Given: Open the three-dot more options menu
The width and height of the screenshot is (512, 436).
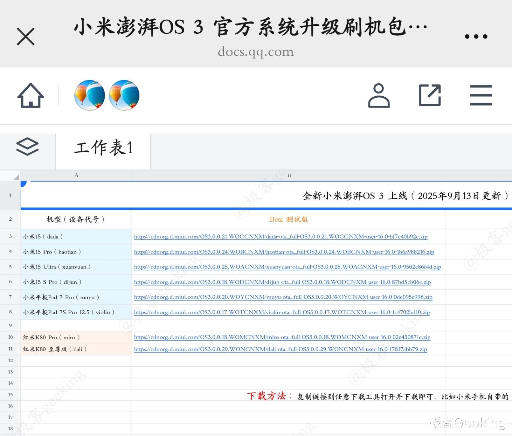Looking at the screenshot, I should [x=476, y=36].
